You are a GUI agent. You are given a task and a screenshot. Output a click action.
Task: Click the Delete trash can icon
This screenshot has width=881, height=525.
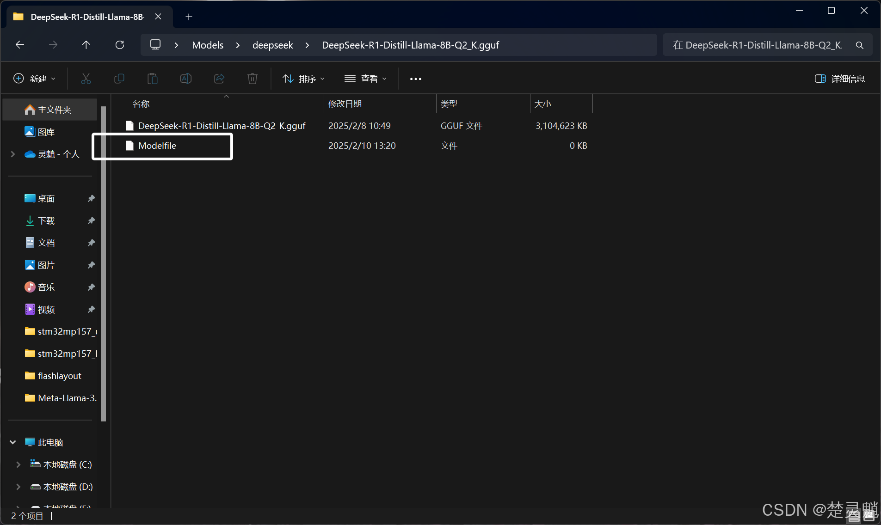(253, 79)
